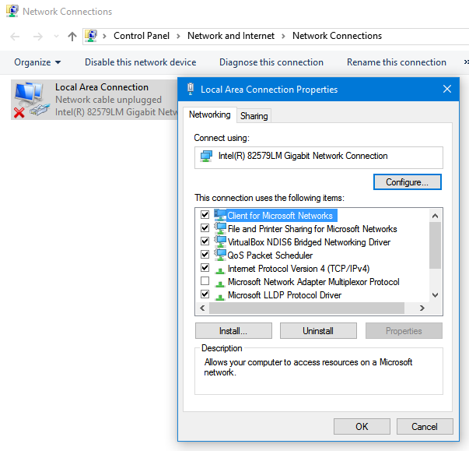The image size is (469, 451).
Task: Switch to the Sharing tab
Action: coord(254,116)
